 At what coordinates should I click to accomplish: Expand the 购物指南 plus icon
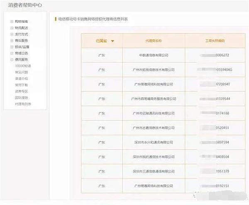tap(12, 21)
